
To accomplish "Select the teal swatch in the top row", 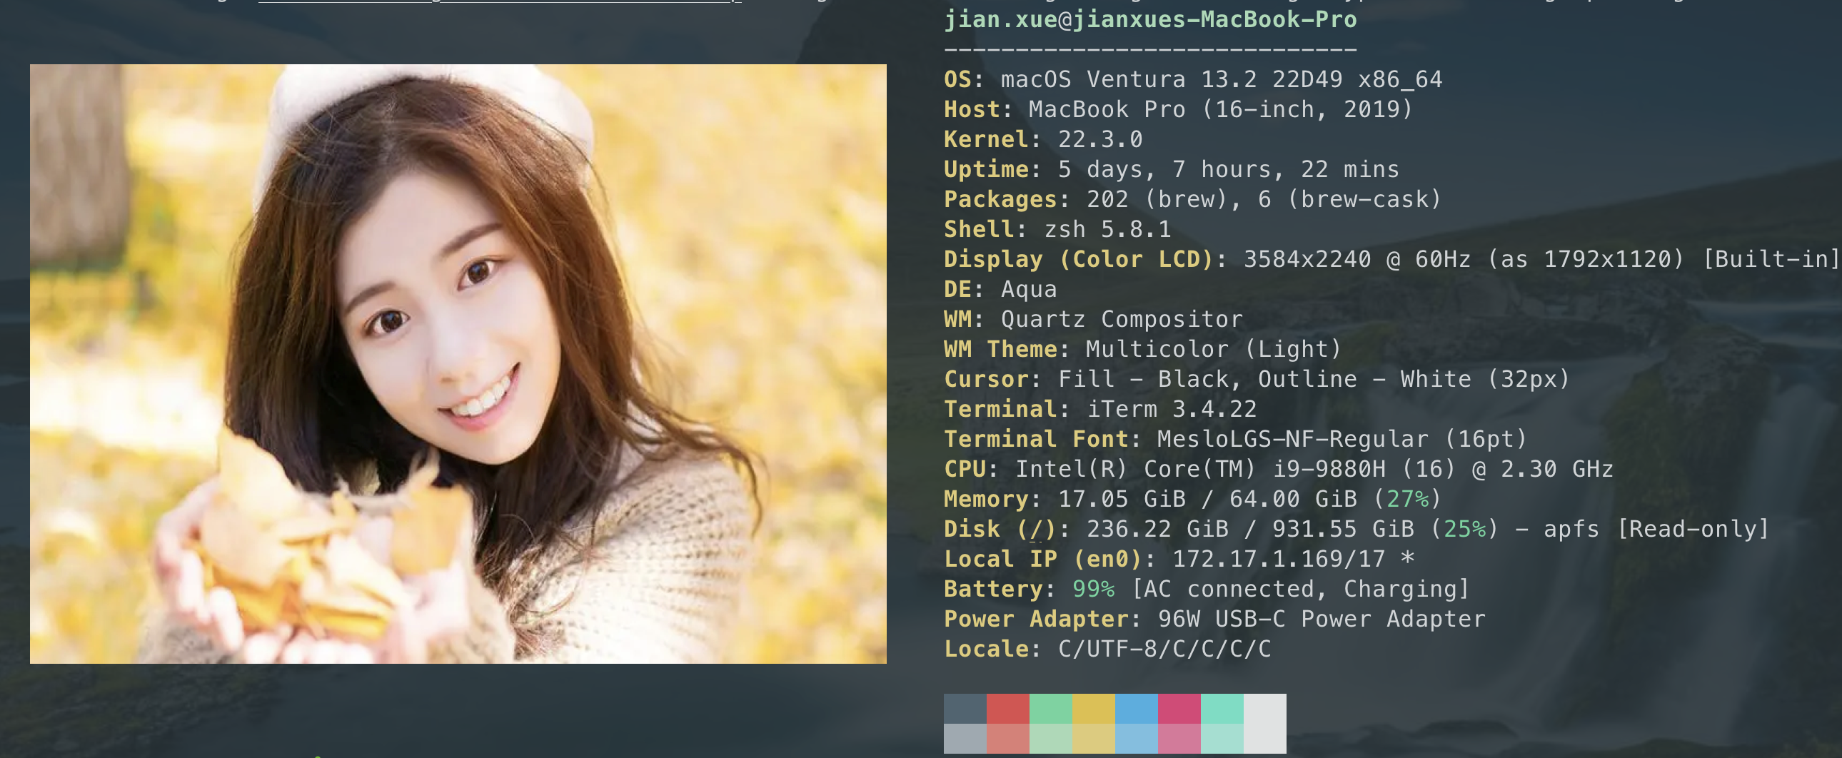I will coord(1223,709).
